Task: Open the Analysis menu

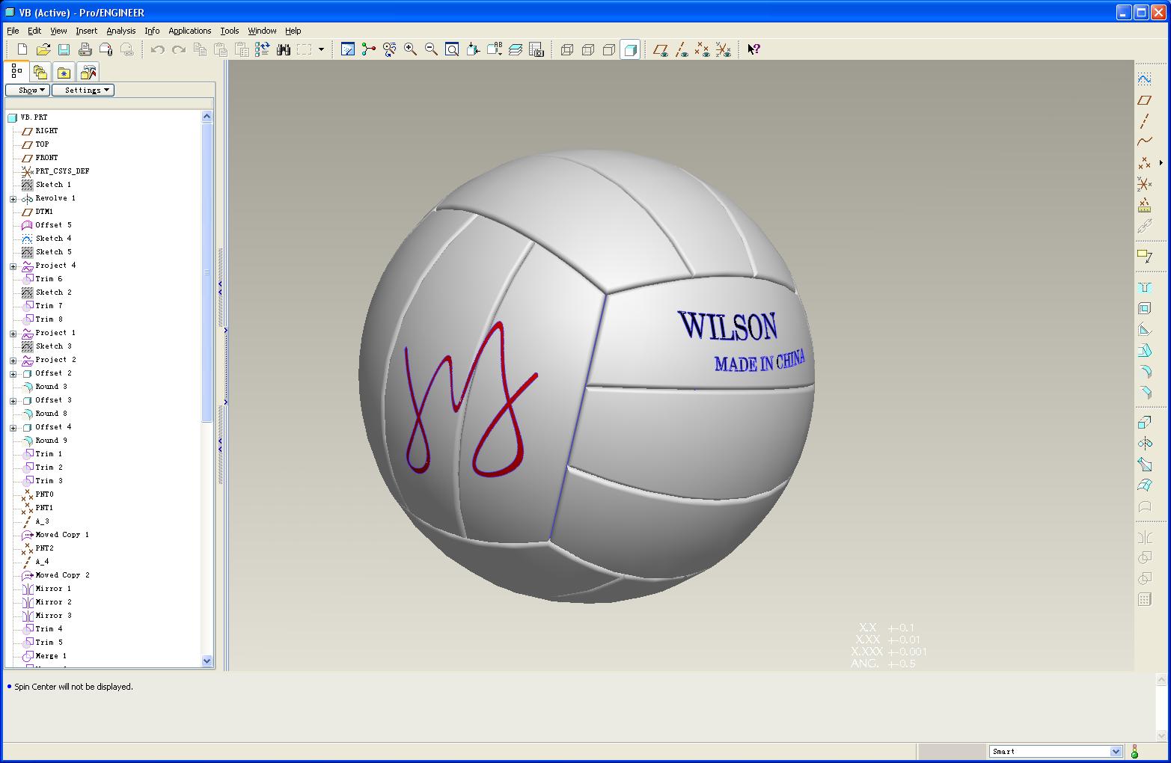Action: click(x=120, y=31)
